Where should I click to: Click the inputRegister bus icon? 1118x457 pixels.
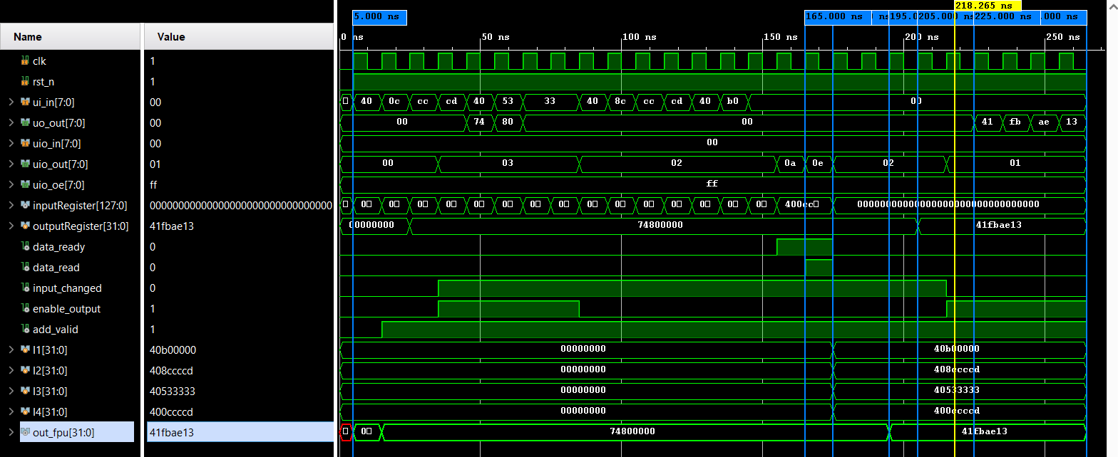(25, 206)
